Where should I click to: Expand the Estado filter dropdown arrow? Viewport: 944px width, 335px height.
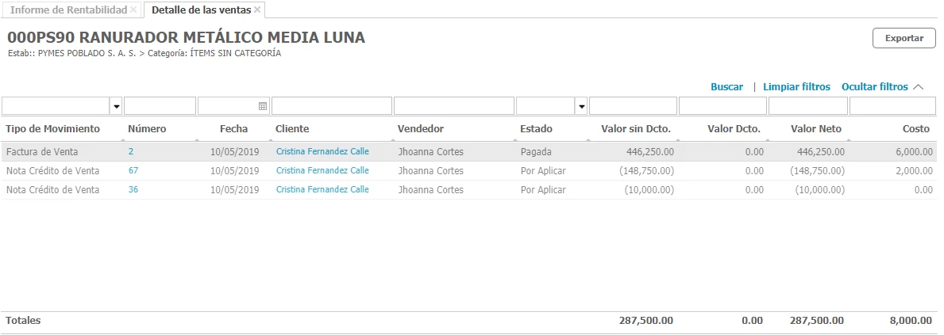click(x=582, y=106)
